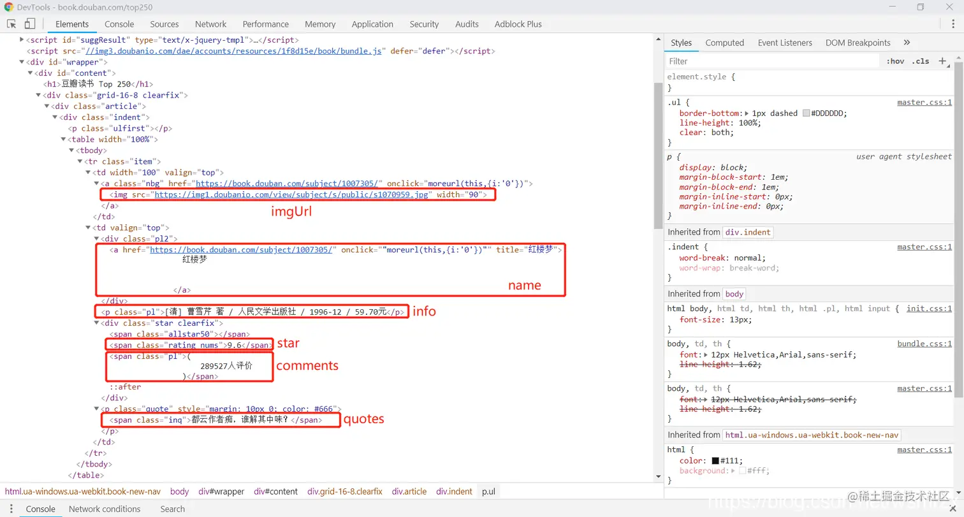Open the bundle.js script source link
Image resolution: width=964 pixels, height=517 pixels.
click(233, 51)
